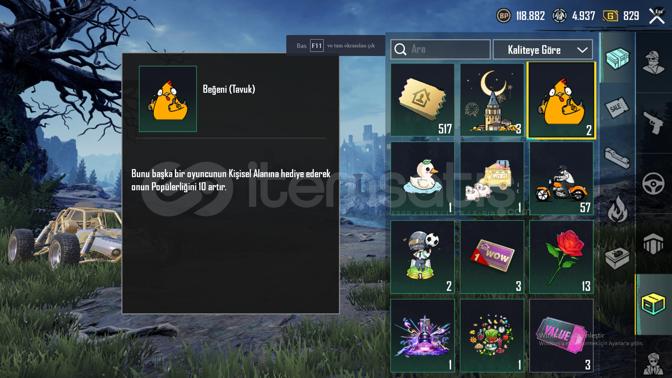Open the parachute backpack icon category
The image size is (672, 378).
click(653, 244)
